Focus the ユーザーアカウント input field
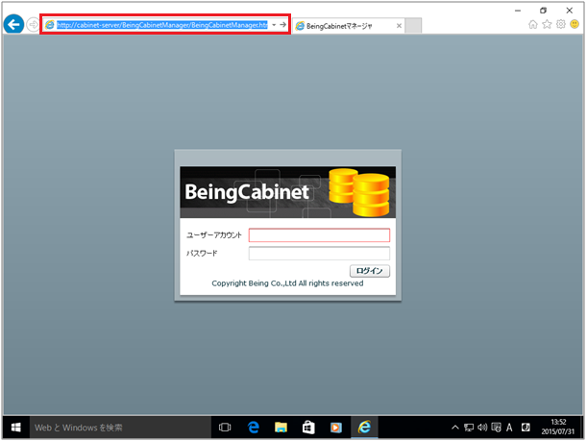The image size is (587, 441). click(x=319, y=235)
